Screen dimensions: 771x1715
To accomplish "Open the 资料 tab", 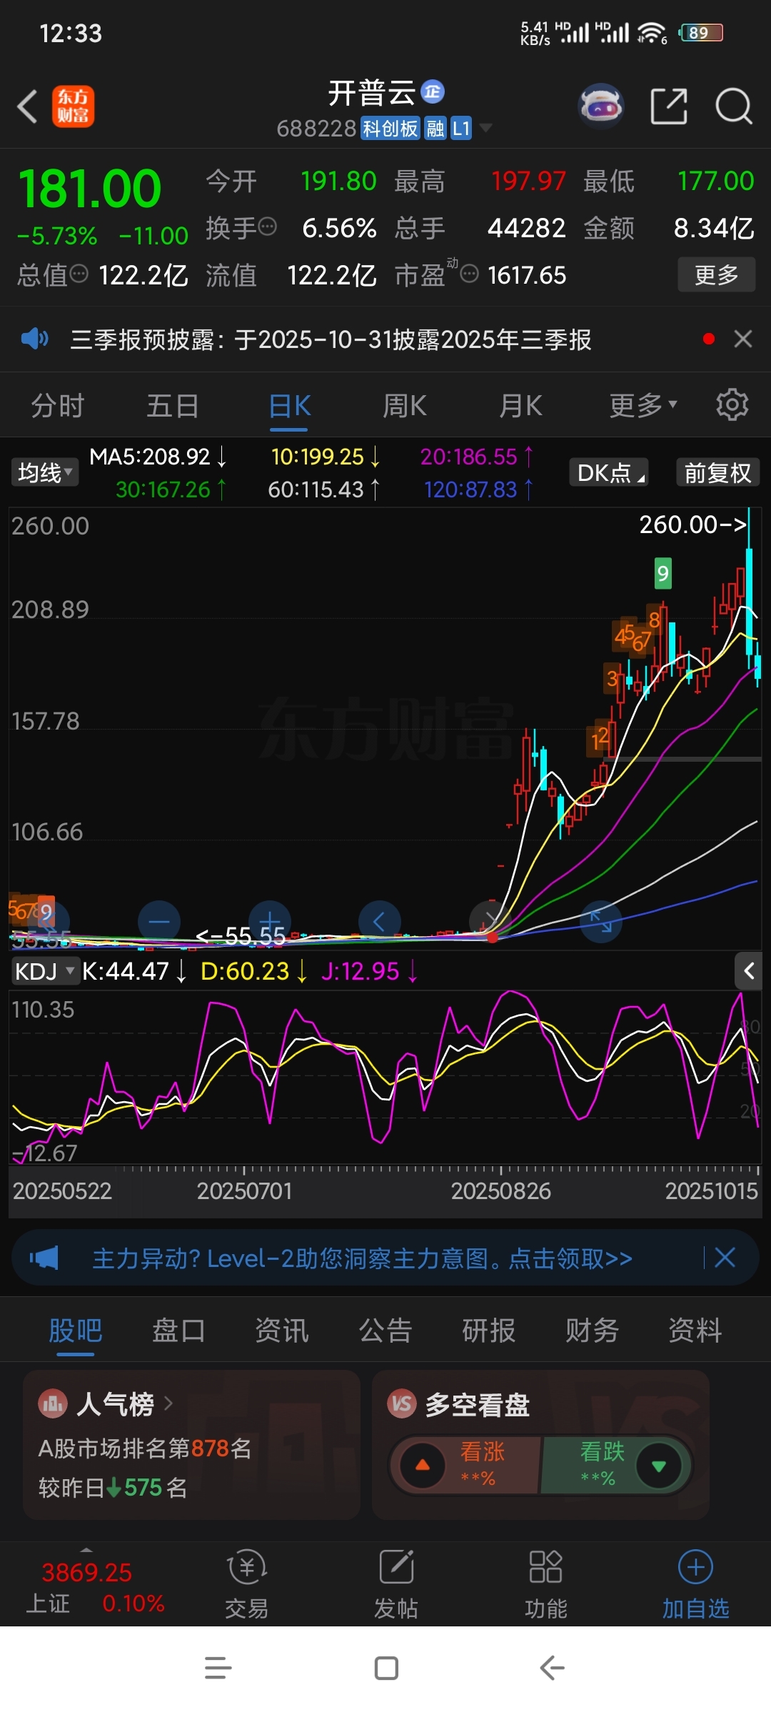I will pyautogui.click(x=695, y=1331).
